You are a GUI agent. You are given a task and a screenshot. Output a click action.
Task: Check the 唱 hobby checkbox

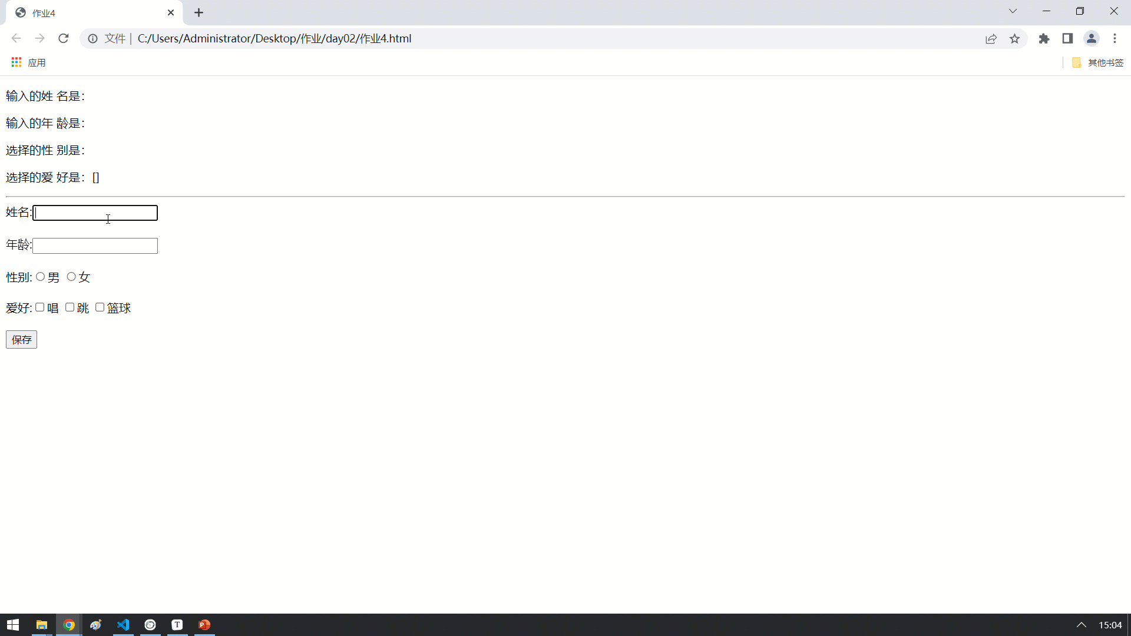39,307
